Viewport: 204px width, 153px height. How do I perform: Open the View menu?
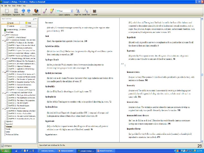pos(10,6)
